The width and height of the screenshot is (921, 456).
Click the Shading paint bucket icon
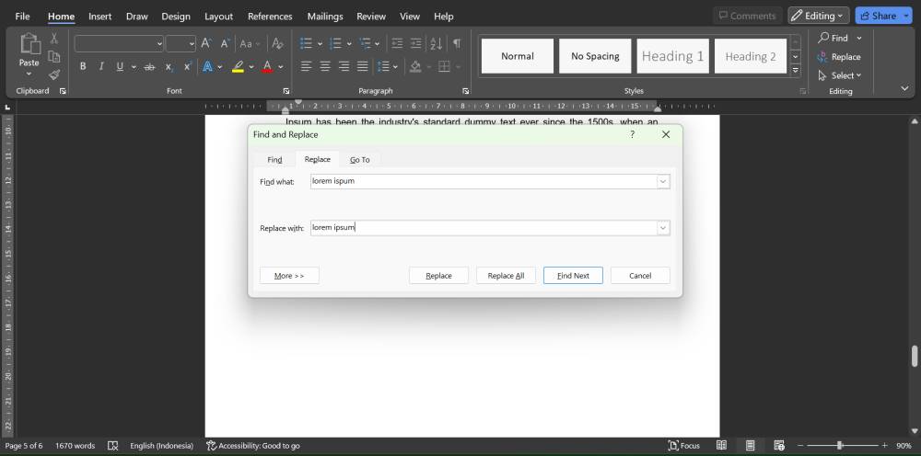pyautogui.click(x=415, y=67)
